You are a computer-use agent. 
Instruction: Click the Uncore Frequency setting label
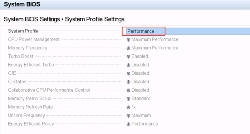coord(26,115)
